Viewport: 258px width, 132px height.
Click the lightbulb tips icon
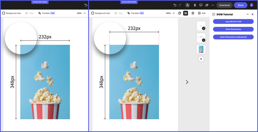(195, 5)
